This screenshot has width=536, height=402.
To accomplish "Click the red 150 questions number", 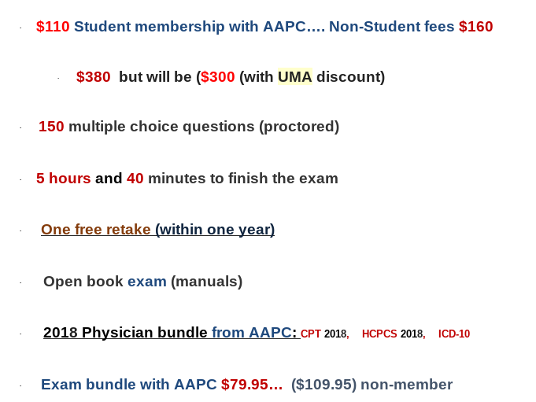I will 51,127.
